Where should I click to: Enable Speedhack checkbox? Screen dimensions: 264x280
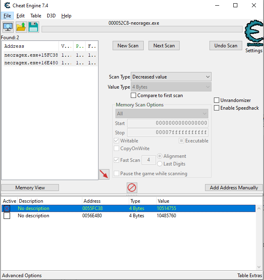216,108
